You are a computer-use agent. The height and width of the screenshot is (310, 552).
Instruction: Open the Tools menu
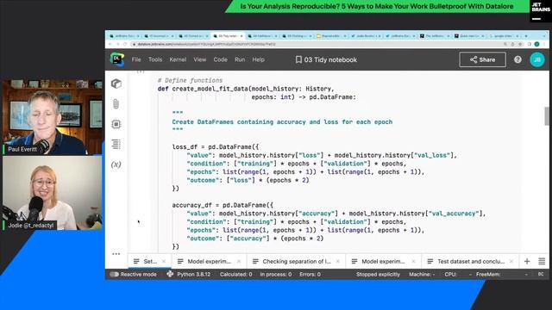point(155,59)
